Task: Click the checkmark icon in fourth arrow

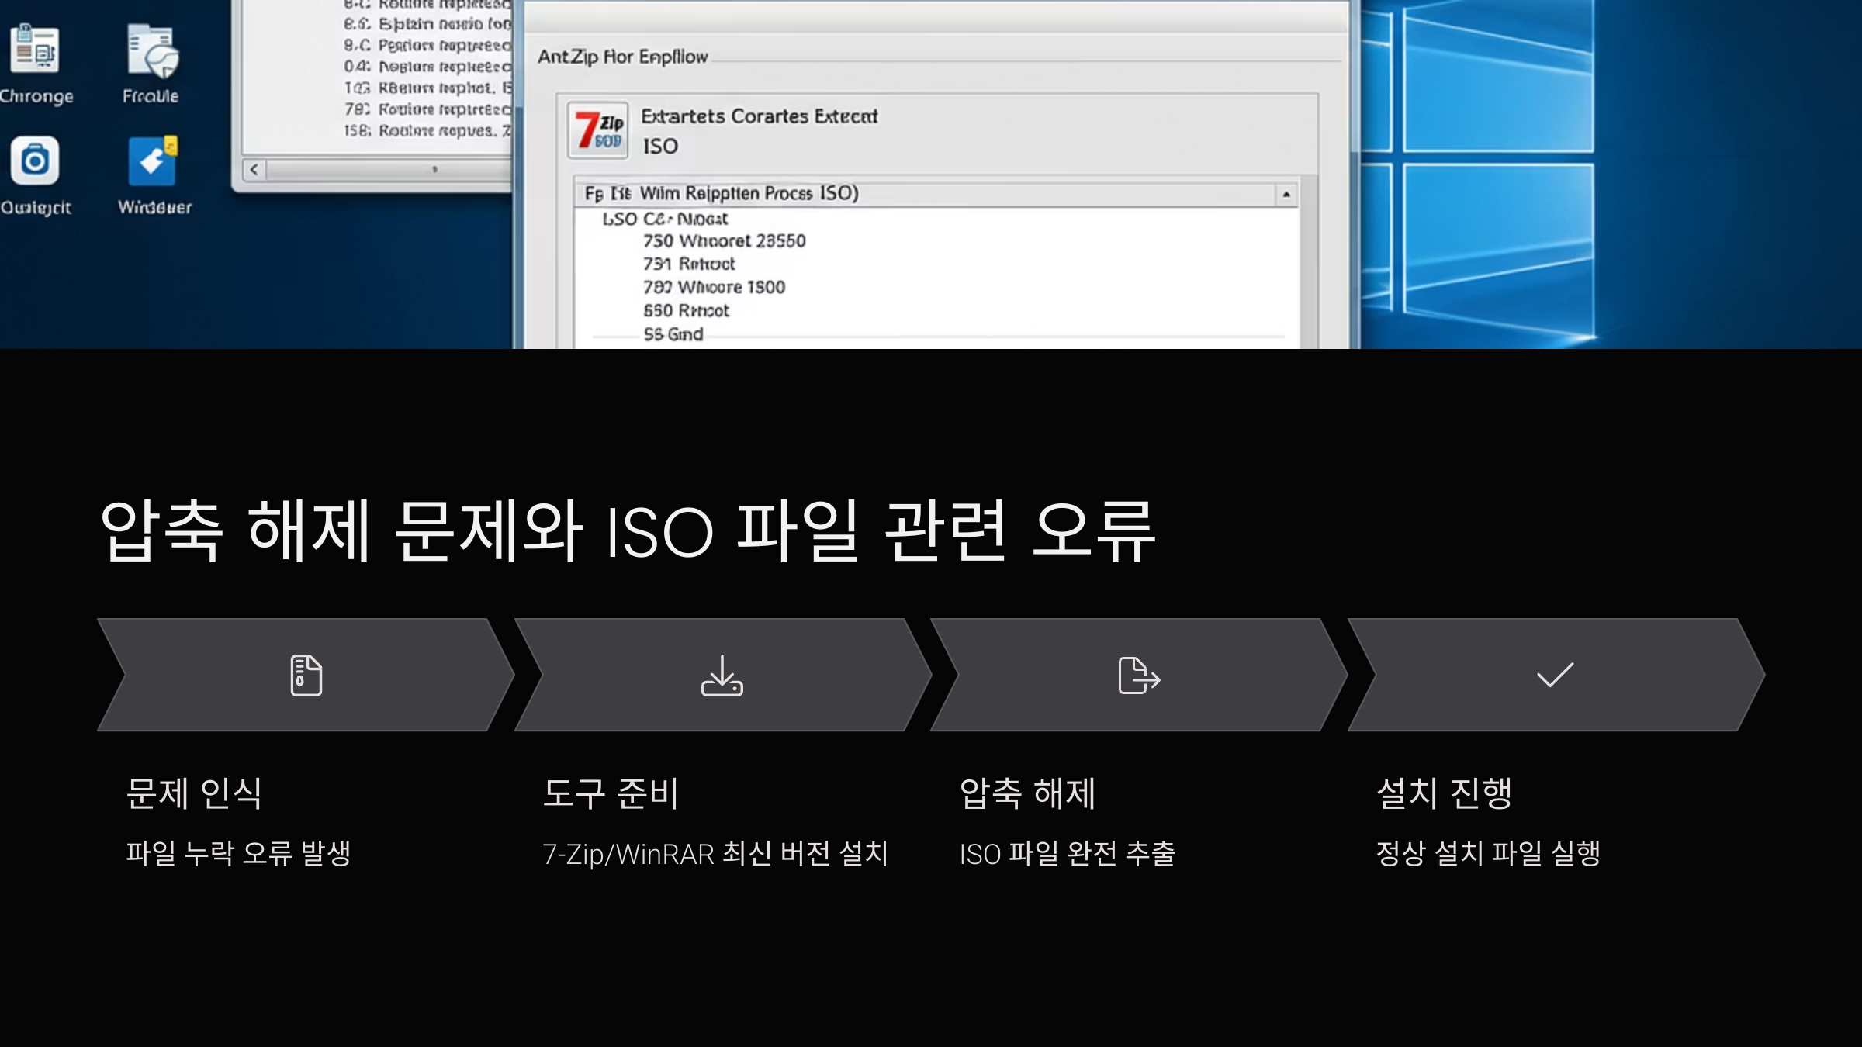Action: click(x=1555, y=675)
